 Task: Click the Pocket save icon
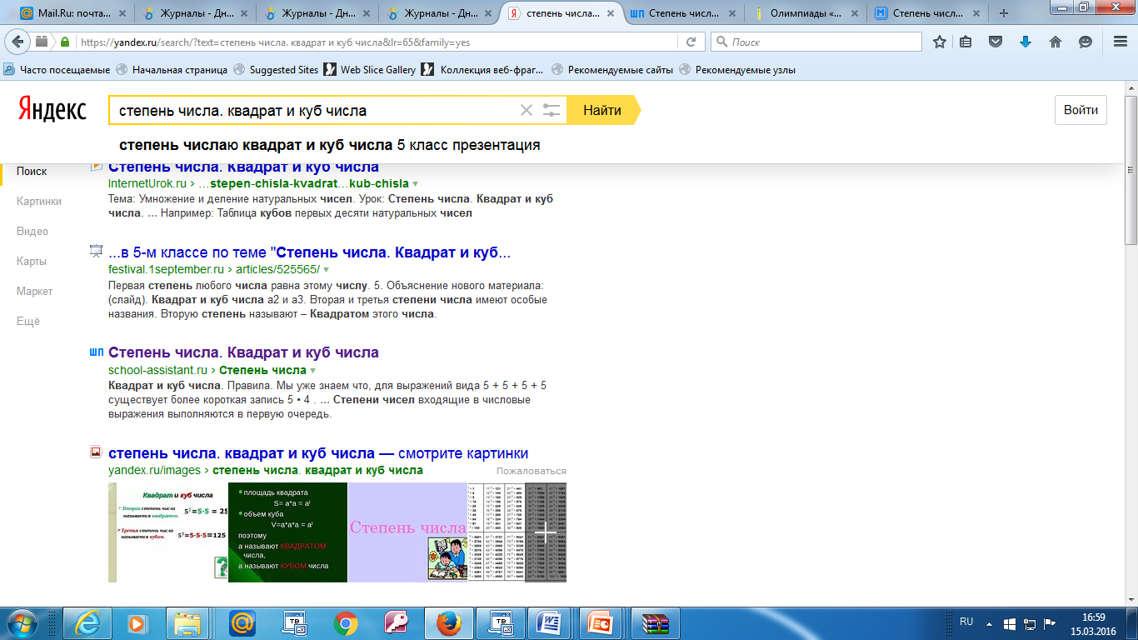[x=996, y=42]
